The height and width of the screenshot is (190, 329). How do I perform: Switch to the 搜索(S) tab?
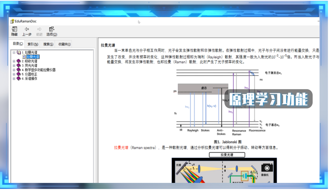48,44
